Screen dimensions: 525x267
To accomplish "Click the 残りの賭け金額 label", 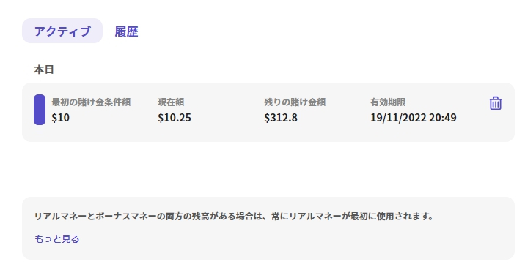I will 295,102.
